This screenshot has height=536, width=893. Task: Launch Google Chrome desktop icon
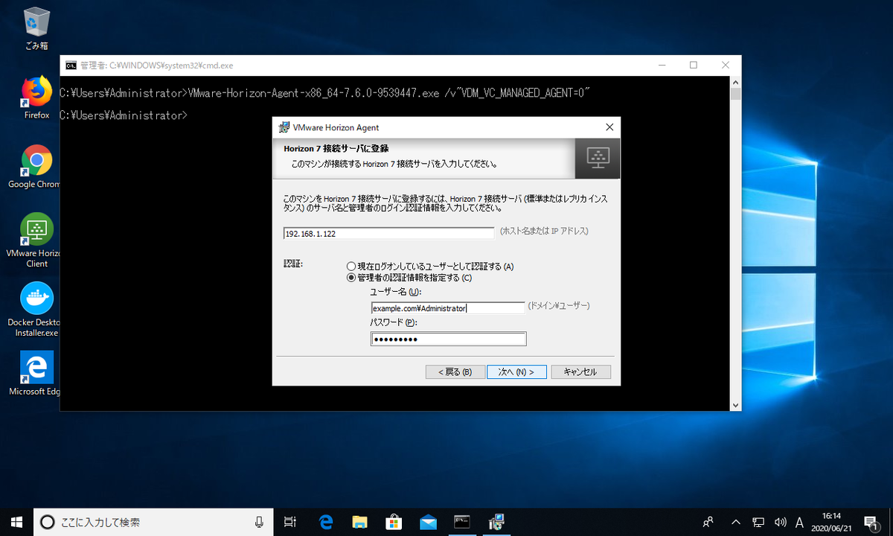pos(35,161)
